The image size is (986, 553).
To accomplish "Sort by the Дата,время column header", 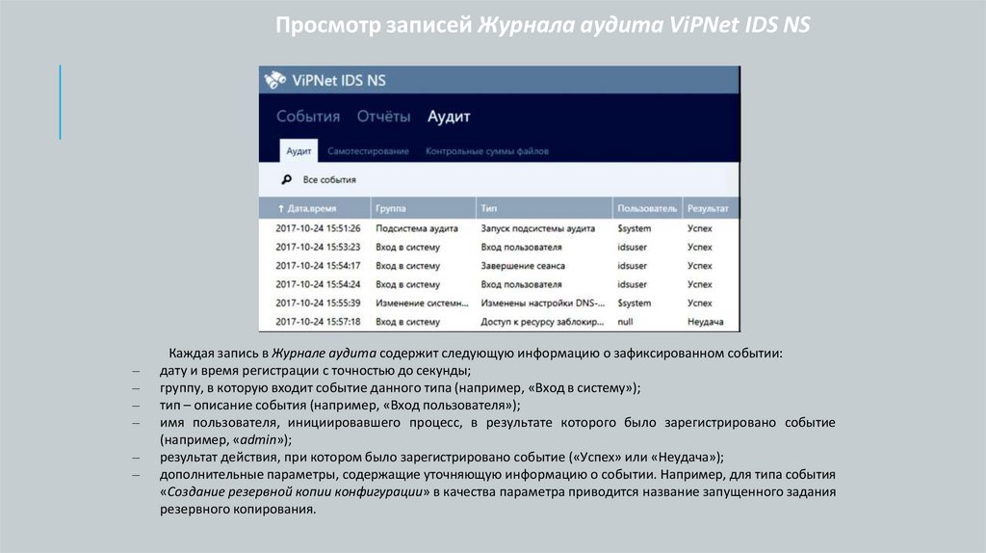I will click(x=315, y=208).
